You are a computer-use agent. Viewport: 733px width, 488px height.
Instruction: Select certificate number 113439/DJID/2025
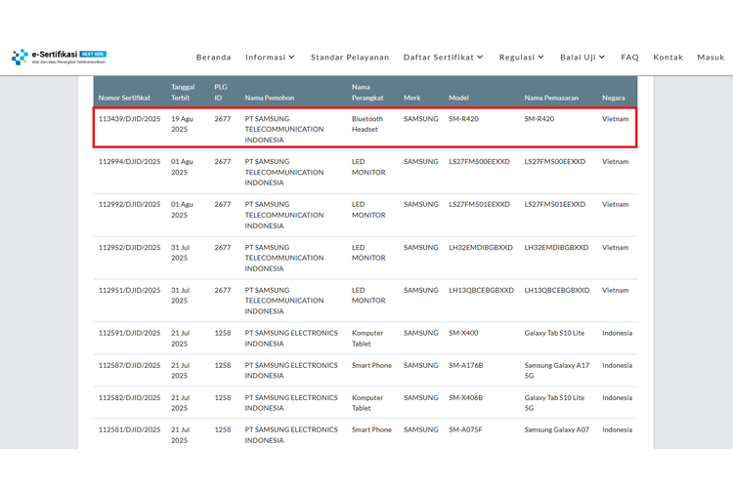129,119
